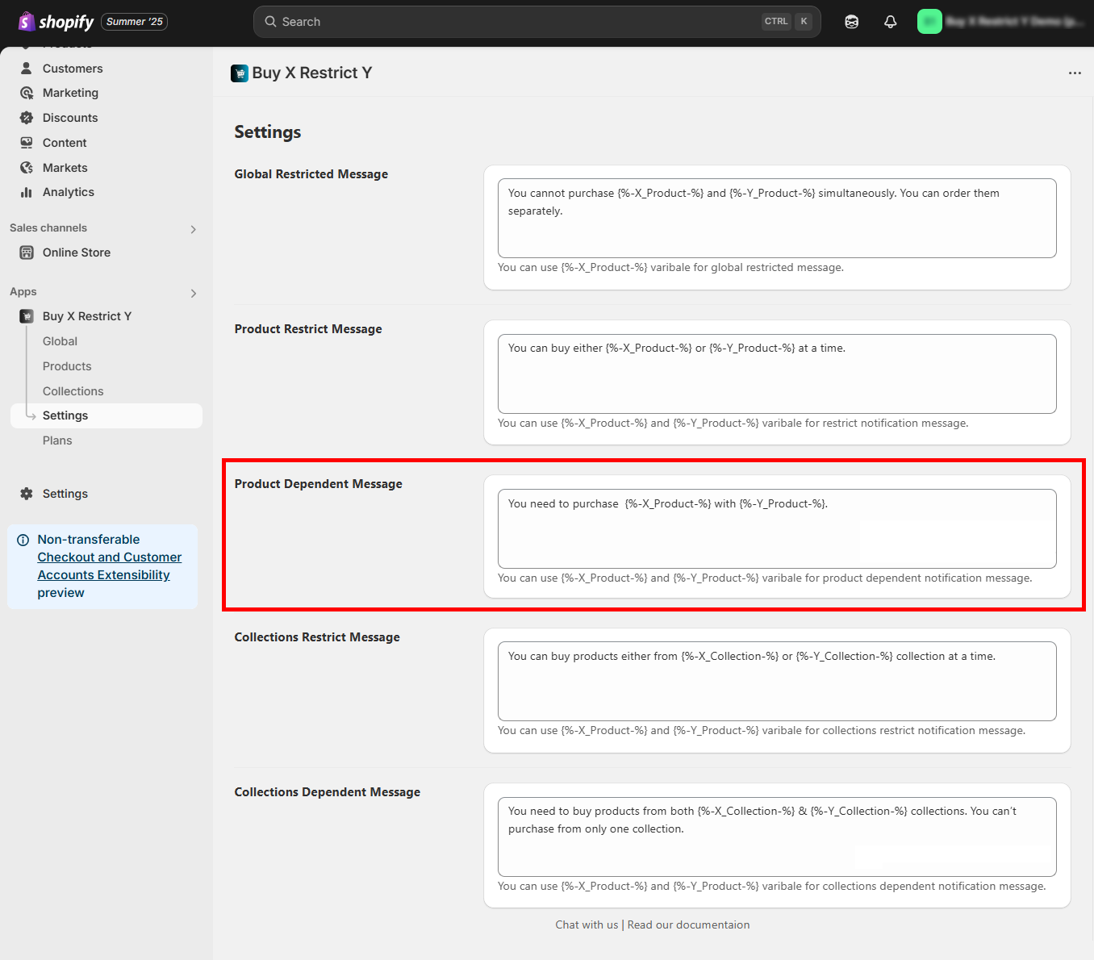1094x960 pixels.
Task: Click the Discounts percent icon
Action: pos(27,118)
